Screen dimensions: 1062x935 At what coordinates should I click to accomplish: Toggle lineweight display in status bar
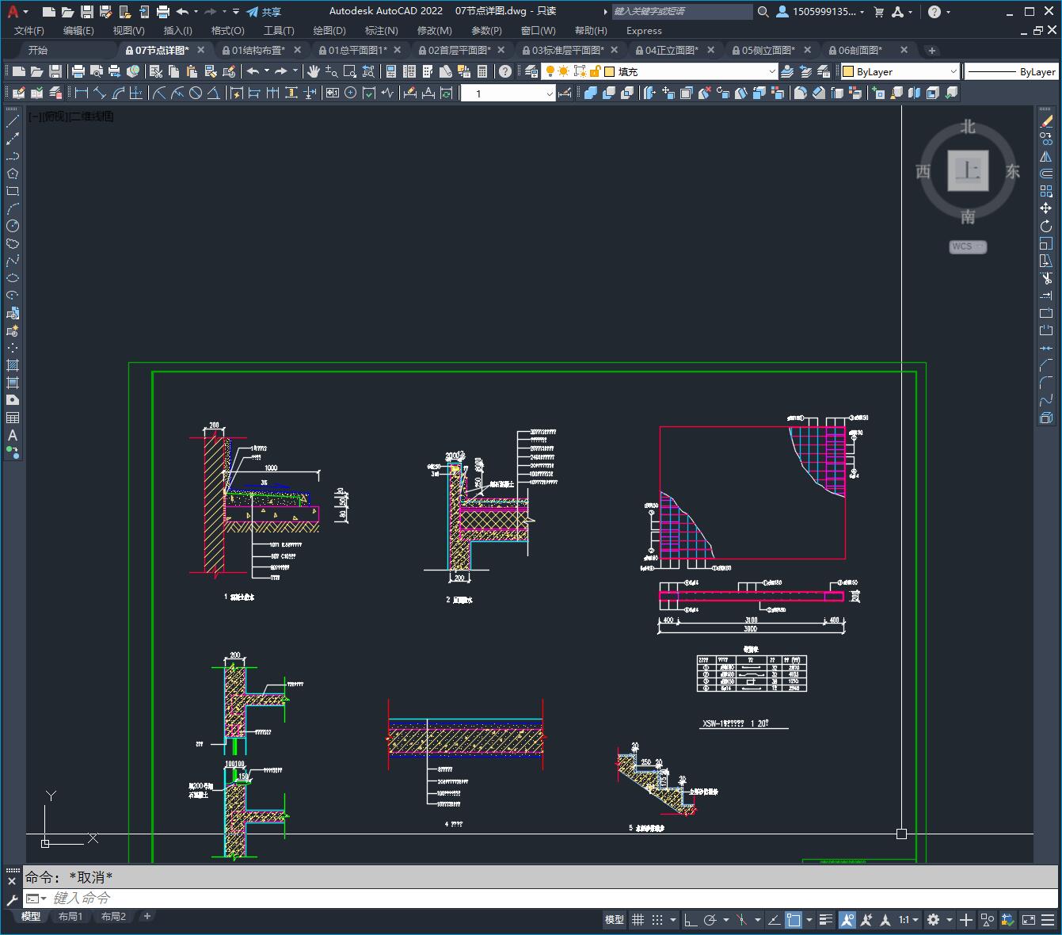(826, 920)
